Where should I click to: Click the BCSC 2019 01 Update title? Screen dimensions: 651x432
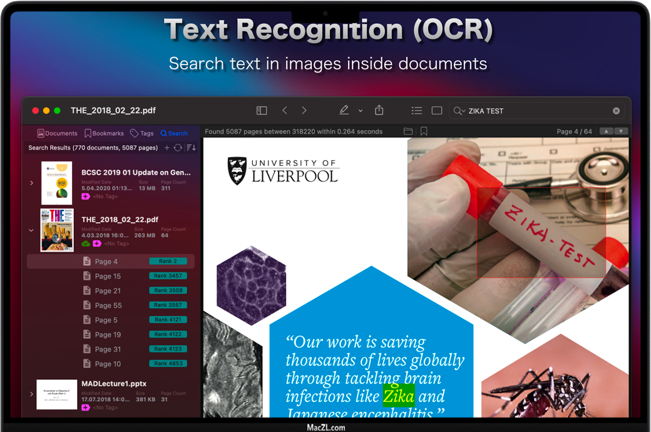tap(136, 172)
